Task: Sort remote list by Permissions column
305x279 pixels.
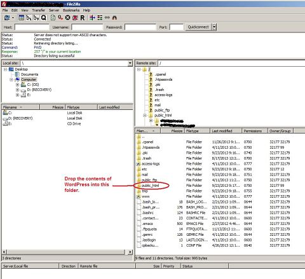Action: coord(255,131)
